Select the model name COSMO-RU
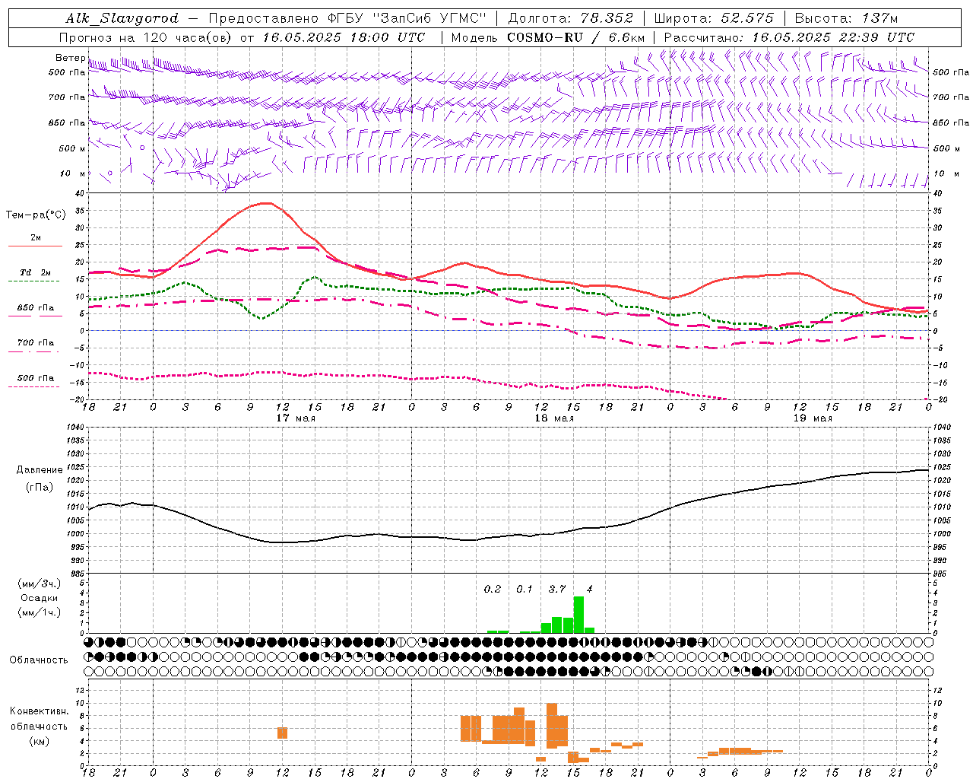Image resolution: width=973 pixels, height=779 pixels. 545,37
